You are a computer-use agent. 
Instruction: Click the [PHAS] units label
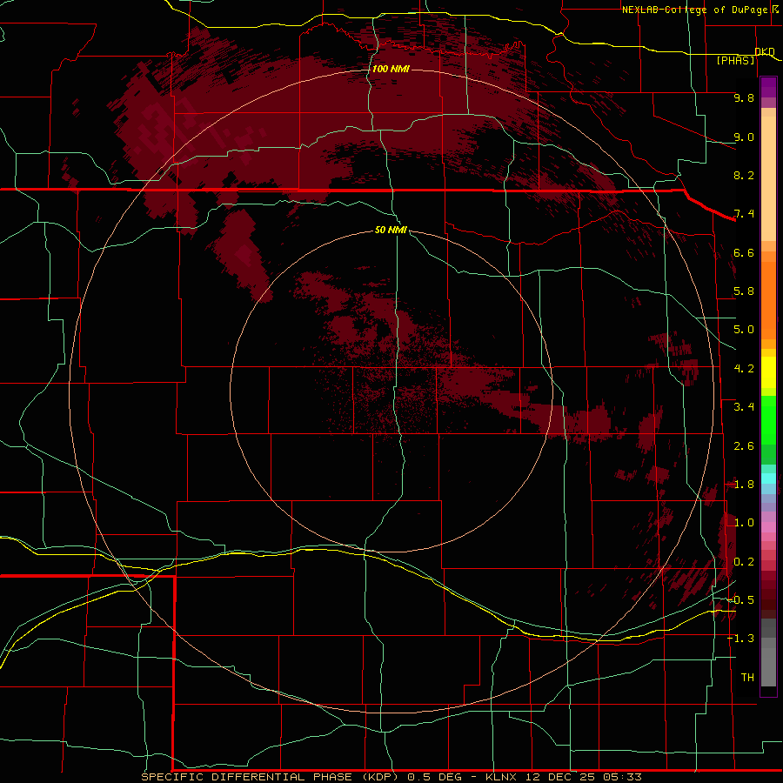coord(735,61)
